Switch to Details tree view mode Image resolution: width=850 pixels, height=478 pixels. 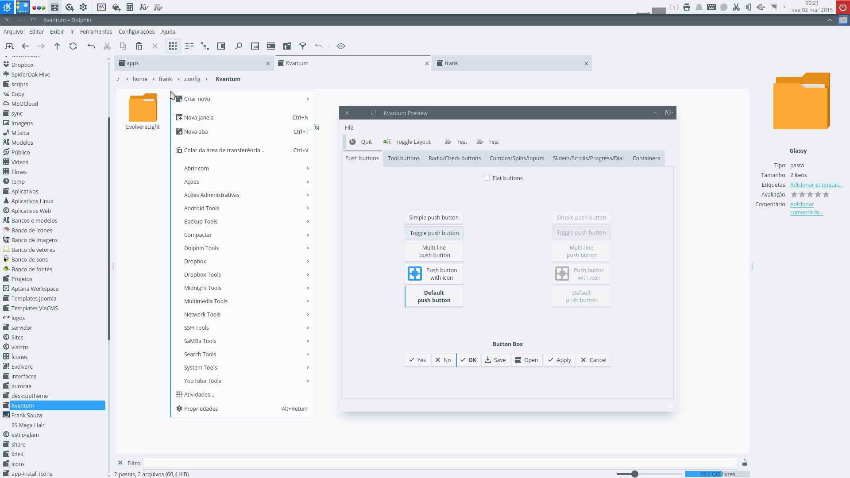click(205, 46)
